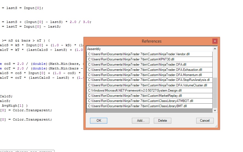Screen dimensions: 243x152
Task: Click the scroll down arrow in References list
Action: 215,110
